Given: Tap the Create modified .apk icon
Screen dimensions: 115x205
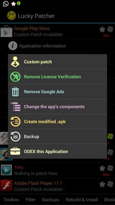Looking at the screenshot, I should click(15, 121).
